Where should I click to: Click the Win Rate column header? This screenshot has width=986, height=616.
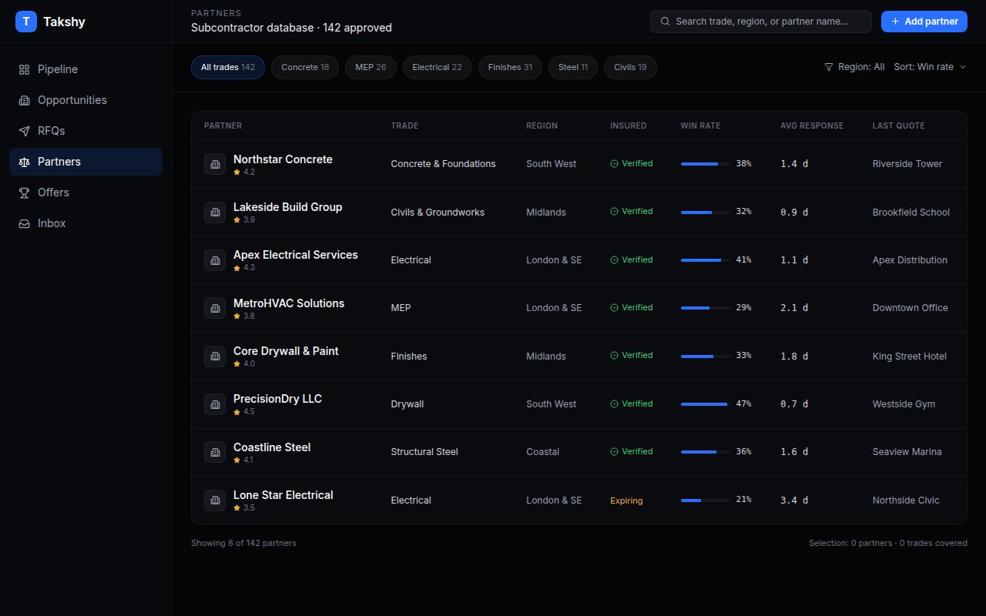pos(700,126)
